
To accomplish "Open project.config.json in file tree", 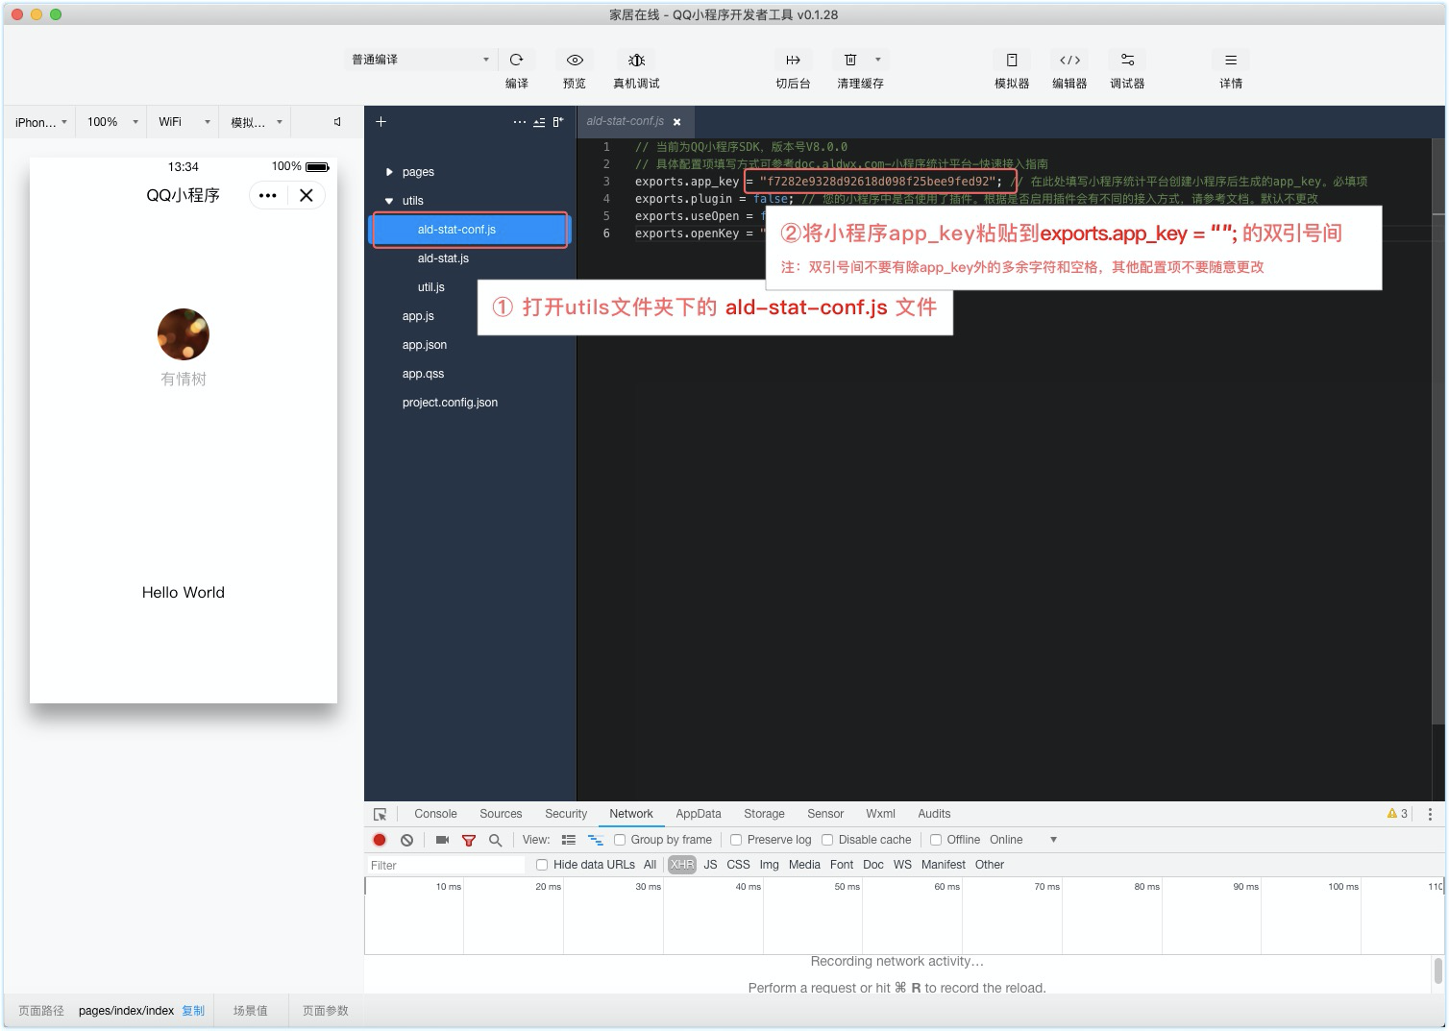I will tap(450, 403).
